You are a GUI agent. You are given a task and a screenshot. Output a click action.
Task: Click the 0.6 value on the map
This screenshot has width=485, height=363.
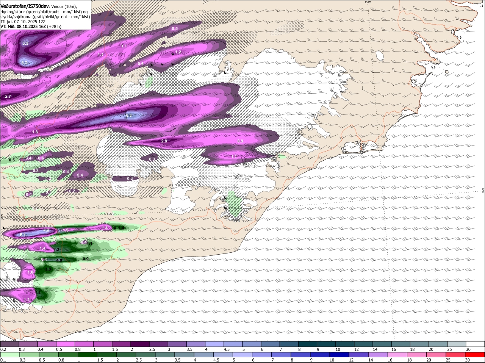pos(41,158)
